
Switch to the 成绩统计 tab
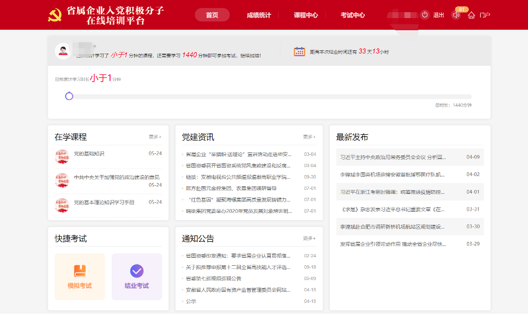point(259,15)
